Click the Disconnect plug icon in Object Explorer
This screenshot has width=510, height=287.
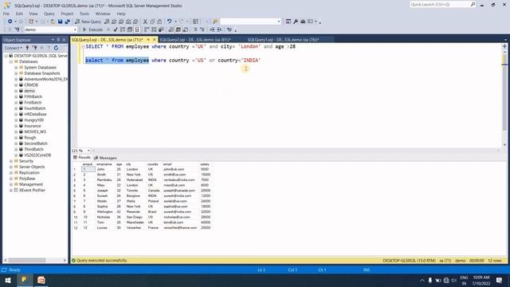[x=34, y=48]
